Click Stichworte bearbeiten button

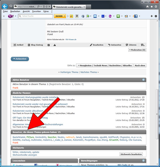pyautogui.click(x=131, y=154)
